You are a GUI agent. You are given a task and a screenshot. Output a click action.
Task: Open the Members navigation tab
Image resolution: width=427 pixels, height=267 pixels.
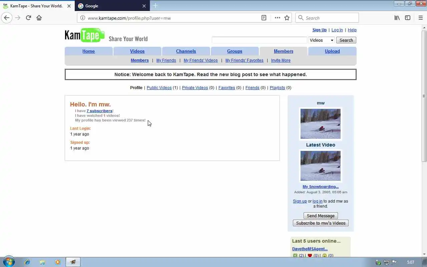click(284, 51)
